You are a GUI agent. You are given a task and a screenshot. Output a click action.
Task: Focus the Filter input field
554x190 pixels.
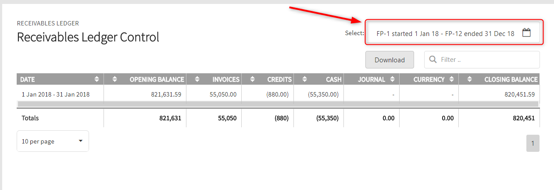[482, 60]
